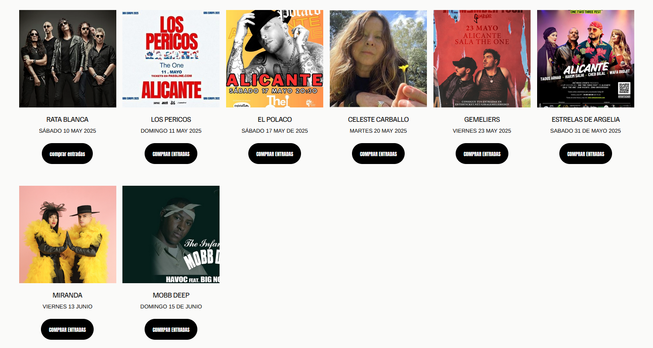The image size is (653, 348).
Task: Buy tickets for Estrelas de Argelia
Action: [x=585, y=154]
